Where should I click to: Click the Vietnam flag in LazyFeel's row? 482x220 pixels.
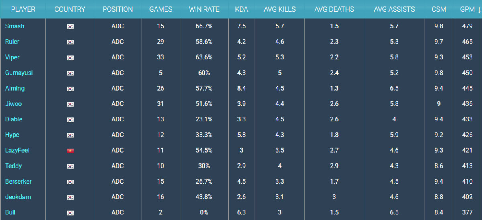(70, 151)
